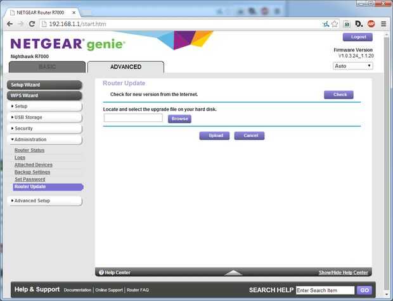Open the Logs page
Image resolution: width=393 pixels, height=301 pixels.
pyautogui.click(x=20, y=157)
